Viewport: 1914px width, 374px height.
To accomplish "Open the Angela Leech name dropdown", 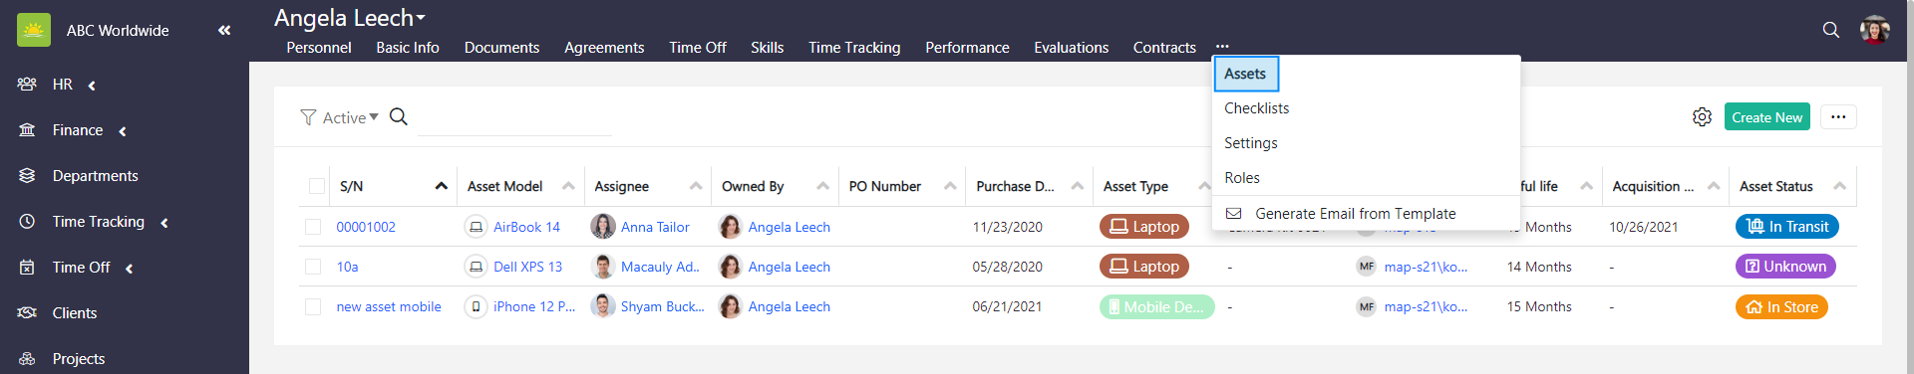I will pyautogui.click(x=350, y=18).
